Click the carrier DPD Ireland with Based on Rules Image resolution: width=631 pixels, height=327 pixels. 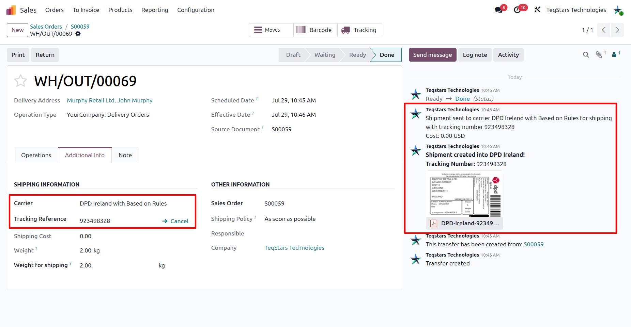[123, 203]
